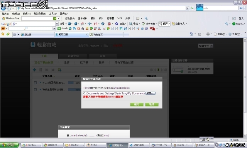Select the 等待下載的任務 filter
This screenshot has width=247, height=148.
pyautogui.click(x=124, y=62)
